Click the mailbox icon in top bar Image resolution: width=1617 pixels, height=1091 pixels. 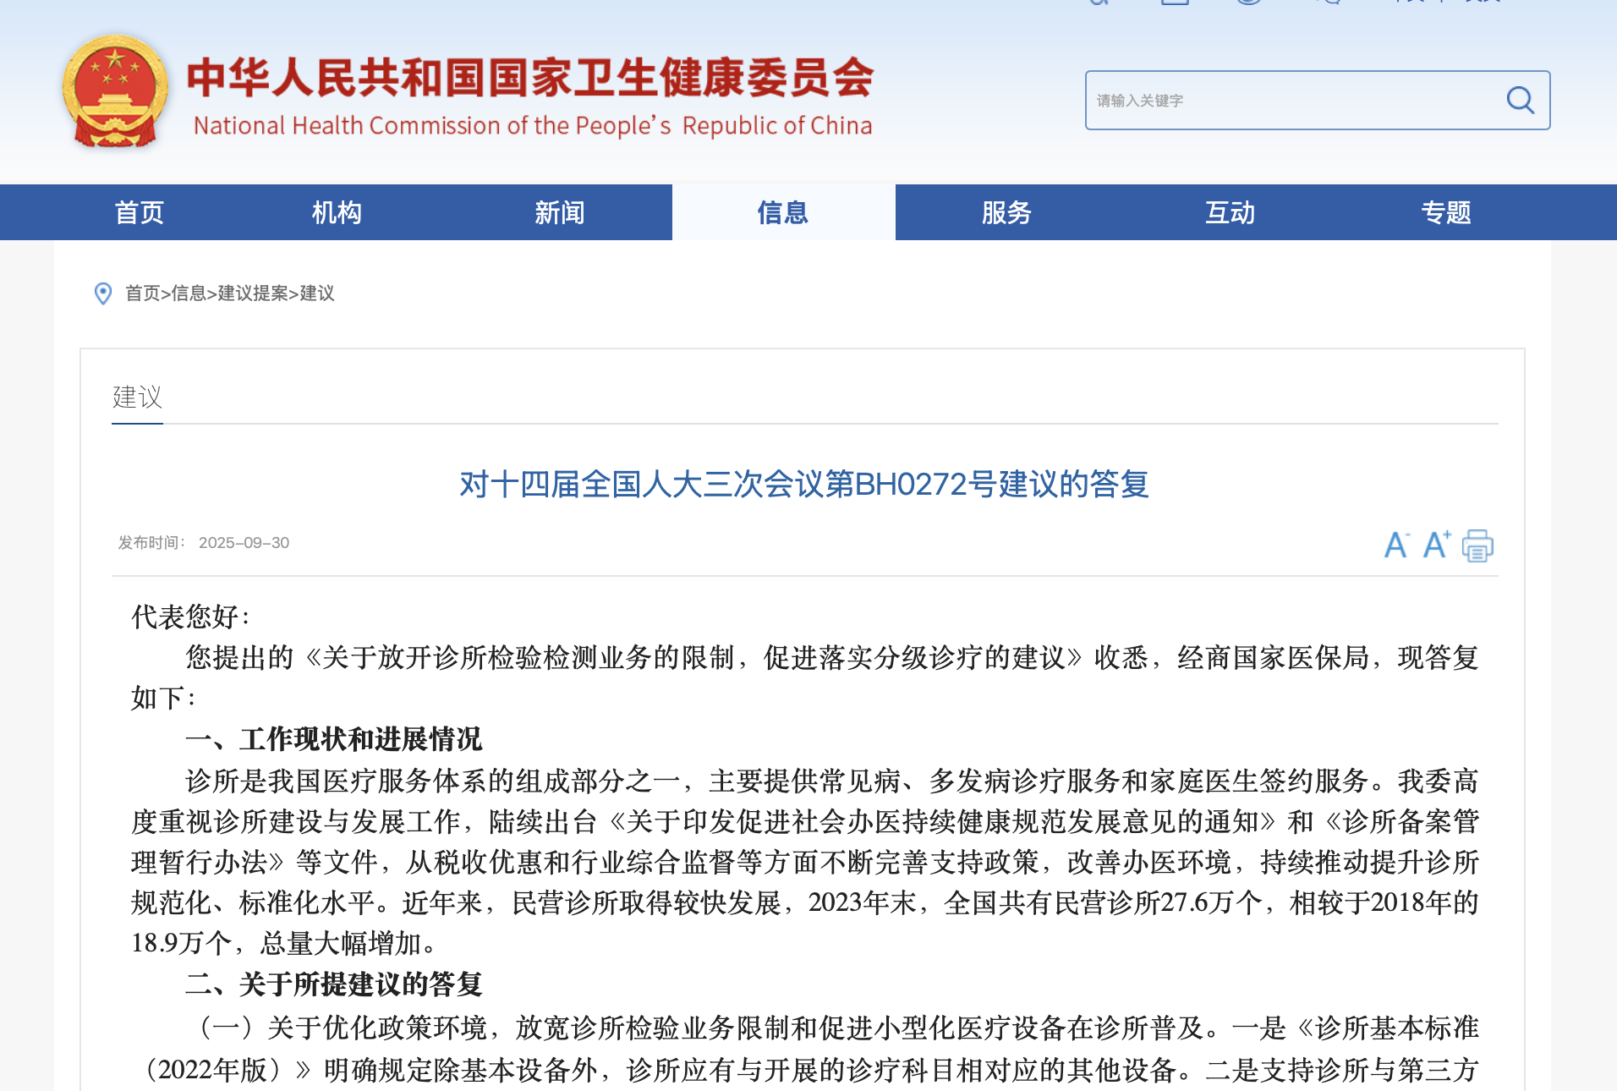pyautogui.click(x=1175, y=4)
